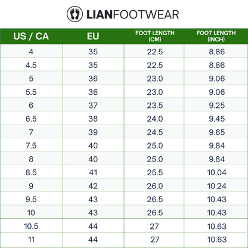Select US size 11 cell
248x248 pixels.
click(x=31, y=240)
